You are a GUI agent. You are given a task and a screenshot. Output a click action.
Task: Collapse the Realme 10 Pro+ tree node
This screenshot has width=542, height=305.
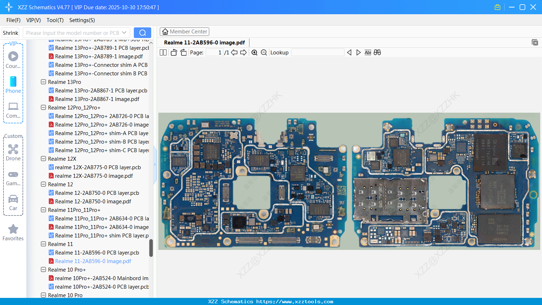click(x=43, y=269)
